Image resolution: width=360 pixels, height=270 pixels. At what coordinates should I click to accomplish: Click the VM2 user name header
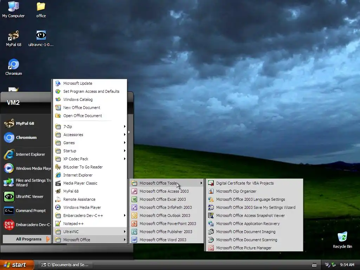(13, 103)
